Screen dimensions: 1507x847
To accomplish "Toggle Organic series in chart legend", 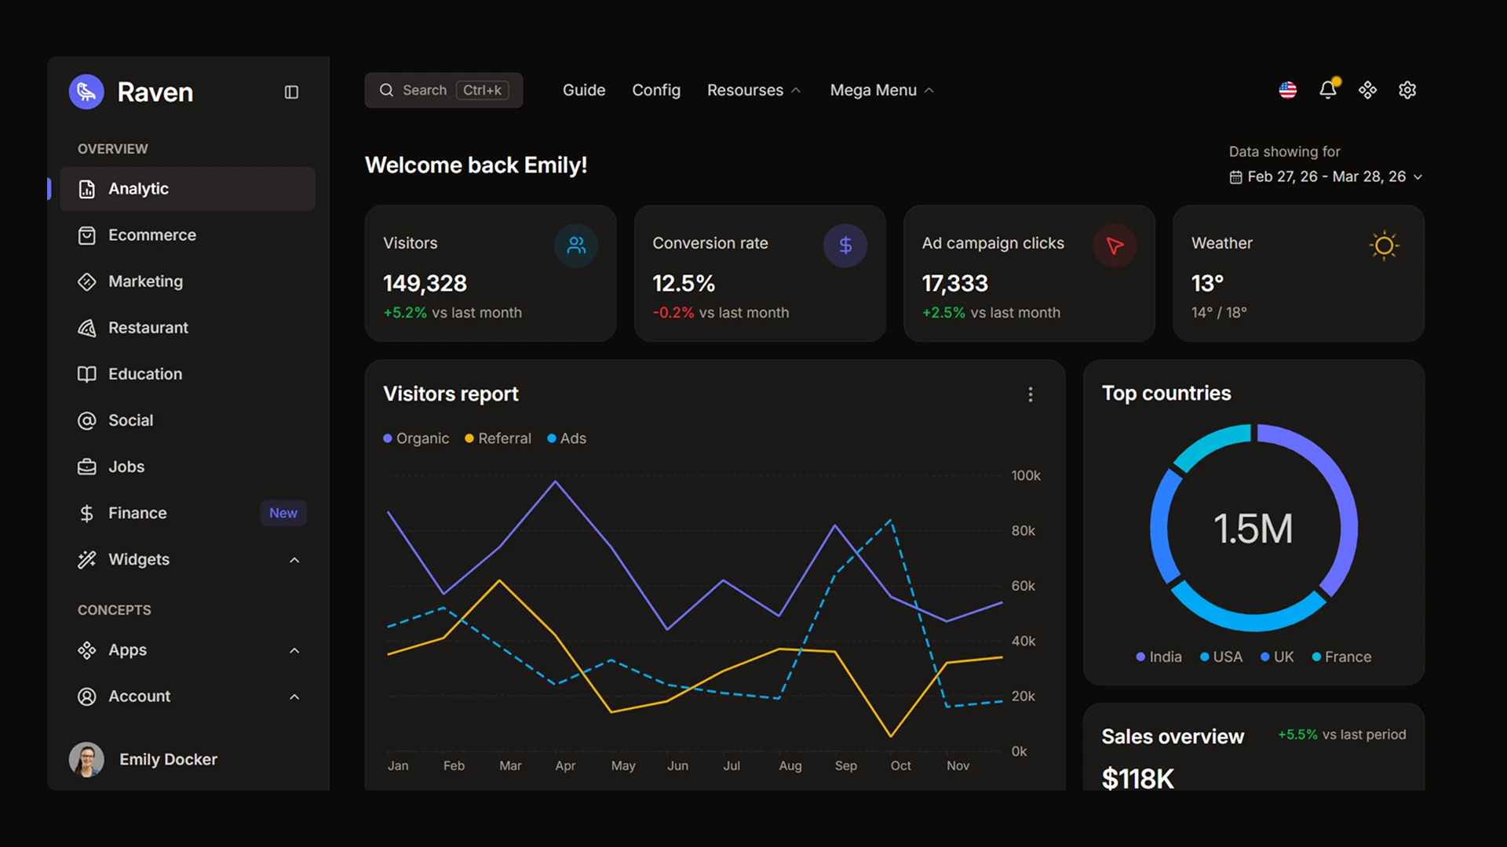I will coord(416,438).
